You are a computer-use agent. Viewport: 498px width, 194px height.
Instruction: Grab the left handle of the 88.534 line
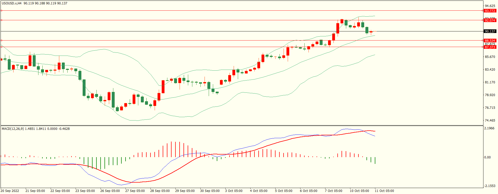point(2,41)
